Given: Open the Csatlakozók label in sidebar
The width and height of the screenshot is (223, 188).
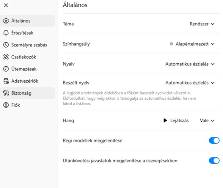Looking at the screenshot, I should 23,57.
